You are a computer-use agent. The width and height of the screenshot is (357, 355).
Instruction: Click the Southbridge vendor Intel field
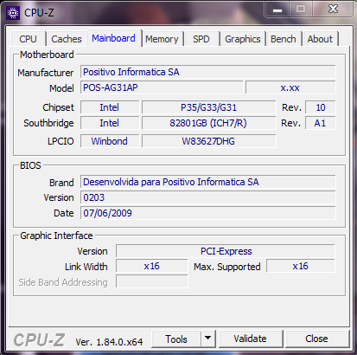110,123
